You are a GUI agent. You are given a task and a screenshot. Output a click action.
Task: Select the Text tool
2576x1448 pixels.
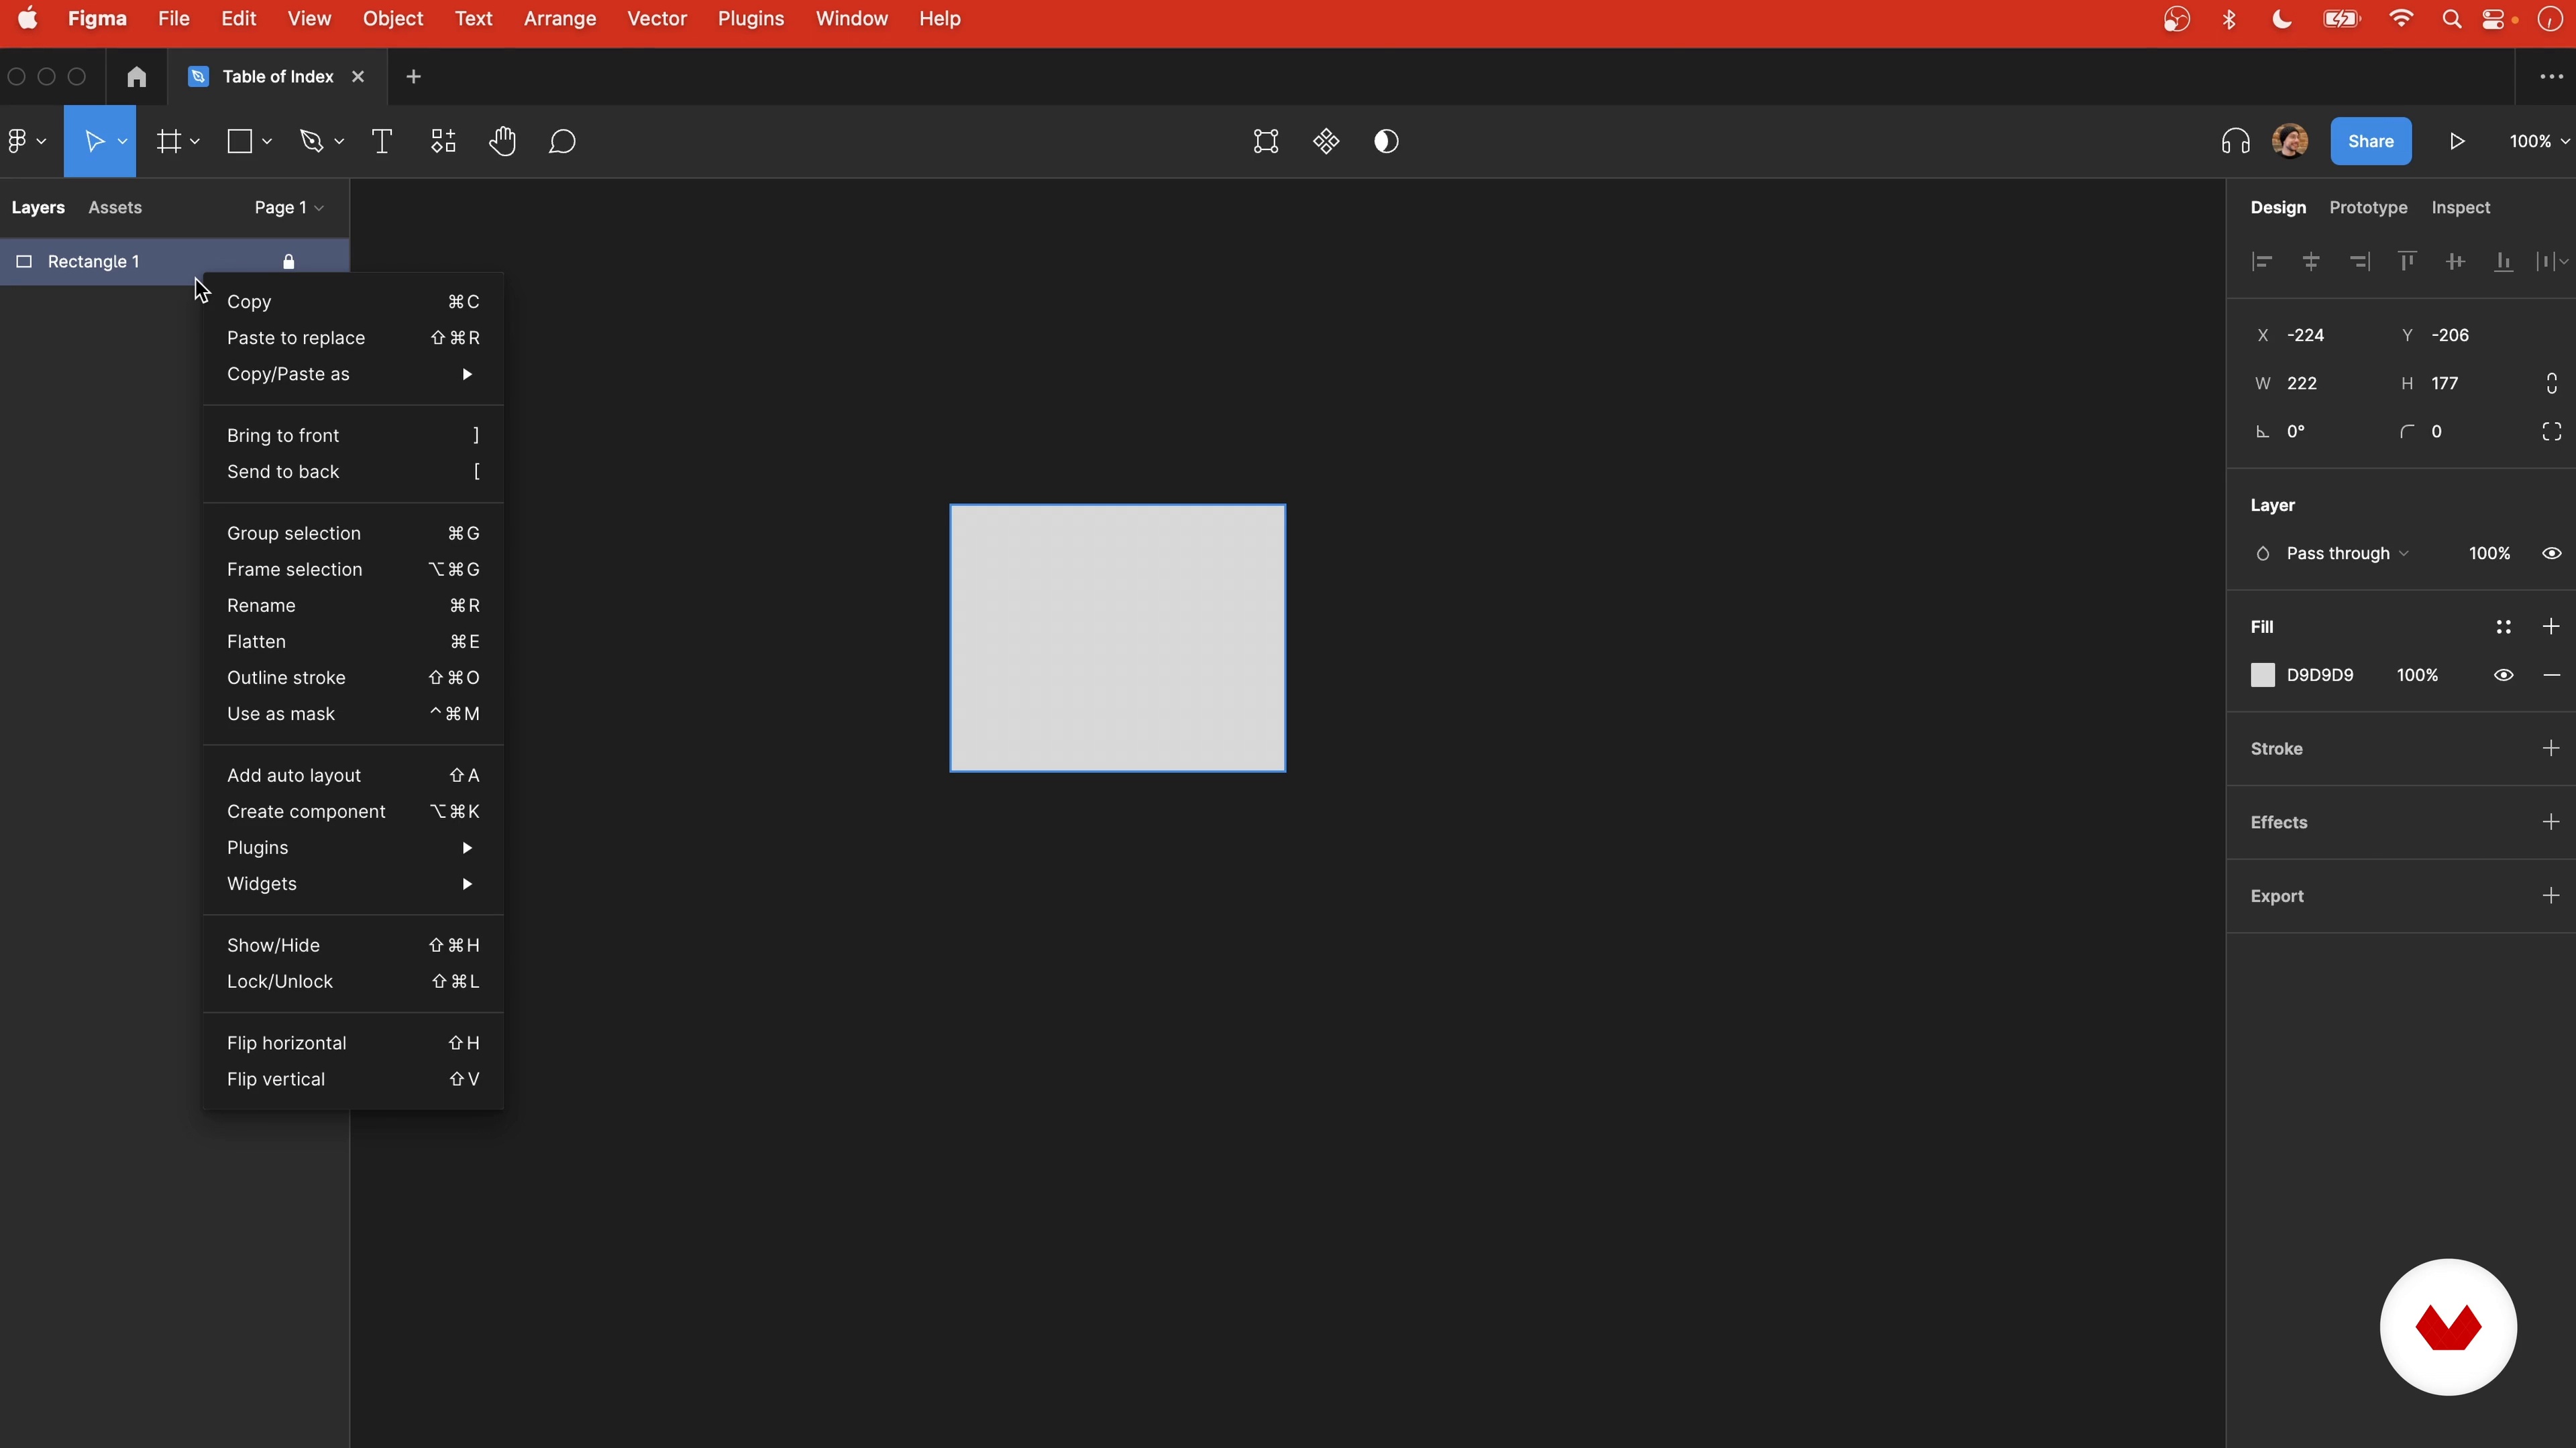[x=382, y=141]
